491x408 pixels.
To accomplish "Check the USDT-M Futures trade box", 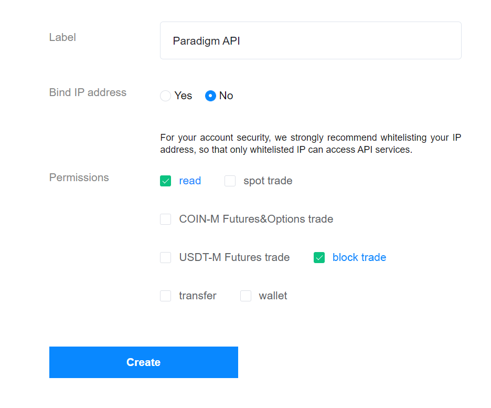I will pyautogui.click(x=166, y=258).
